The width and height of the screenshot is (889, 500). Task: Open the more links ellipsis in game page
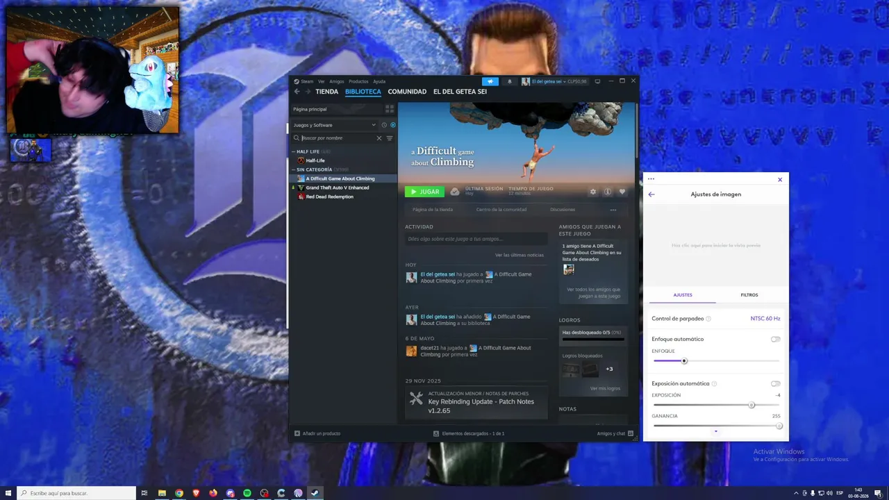[613, 210]
